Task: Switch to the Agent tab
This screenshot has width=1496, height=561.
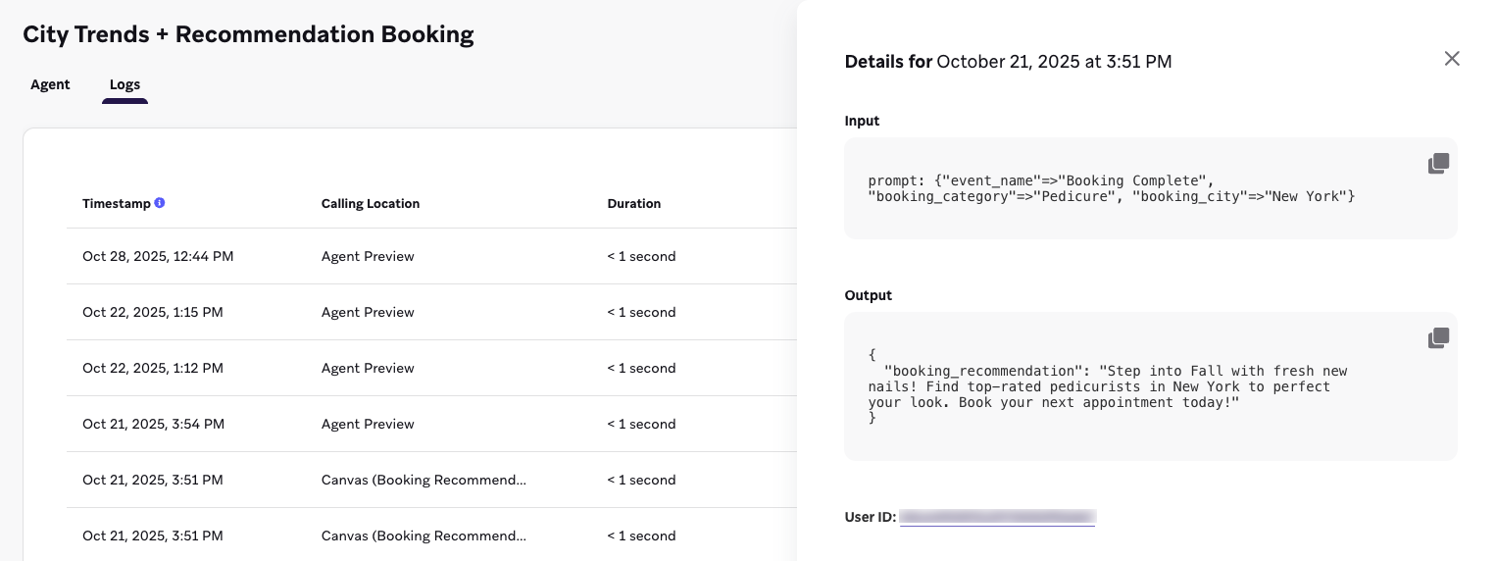Action: pyautogui.click(x=50, y=84)
